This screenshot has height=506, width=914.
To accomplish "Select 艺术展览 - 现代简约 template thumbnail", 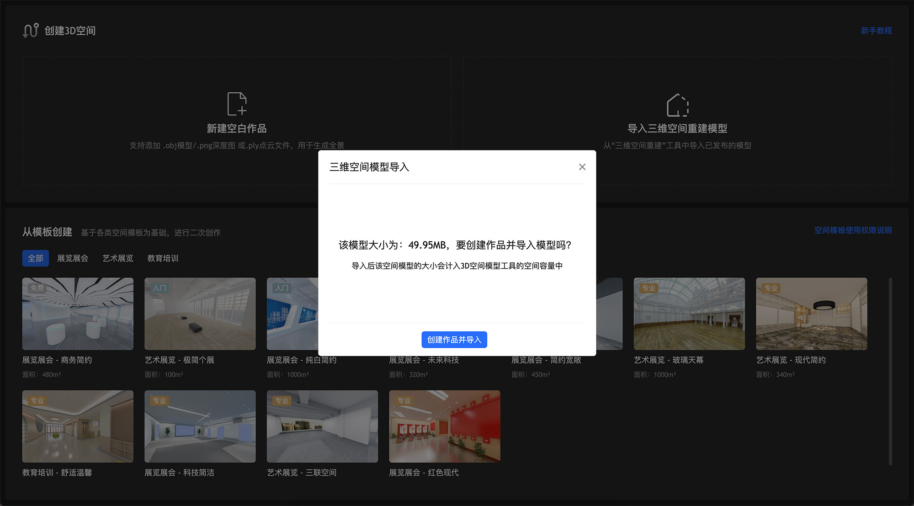I will point(811,314).
